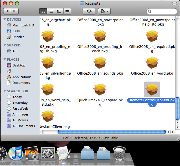Click the blue horizontal scrollbar thumb

(112, 132)
